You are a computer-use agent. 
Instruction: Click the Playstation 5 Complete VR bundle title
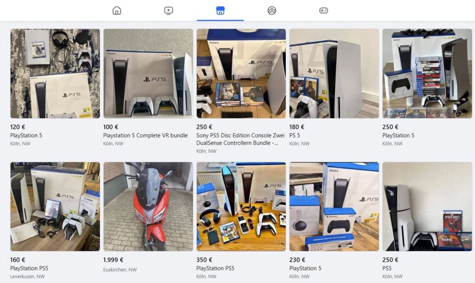[145, 135]
